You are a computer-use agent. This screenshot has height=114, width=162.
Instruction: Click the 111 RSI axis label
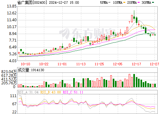(x=13, y=96)
